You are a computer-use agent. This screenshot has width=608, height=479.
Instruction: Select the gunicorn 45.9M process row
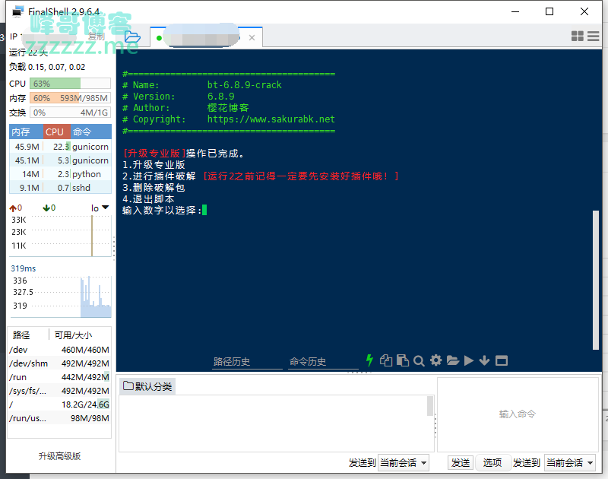tap(60, 147)
